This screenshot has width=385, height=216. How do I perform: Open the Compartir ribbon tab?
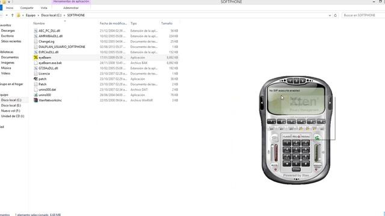26,8
